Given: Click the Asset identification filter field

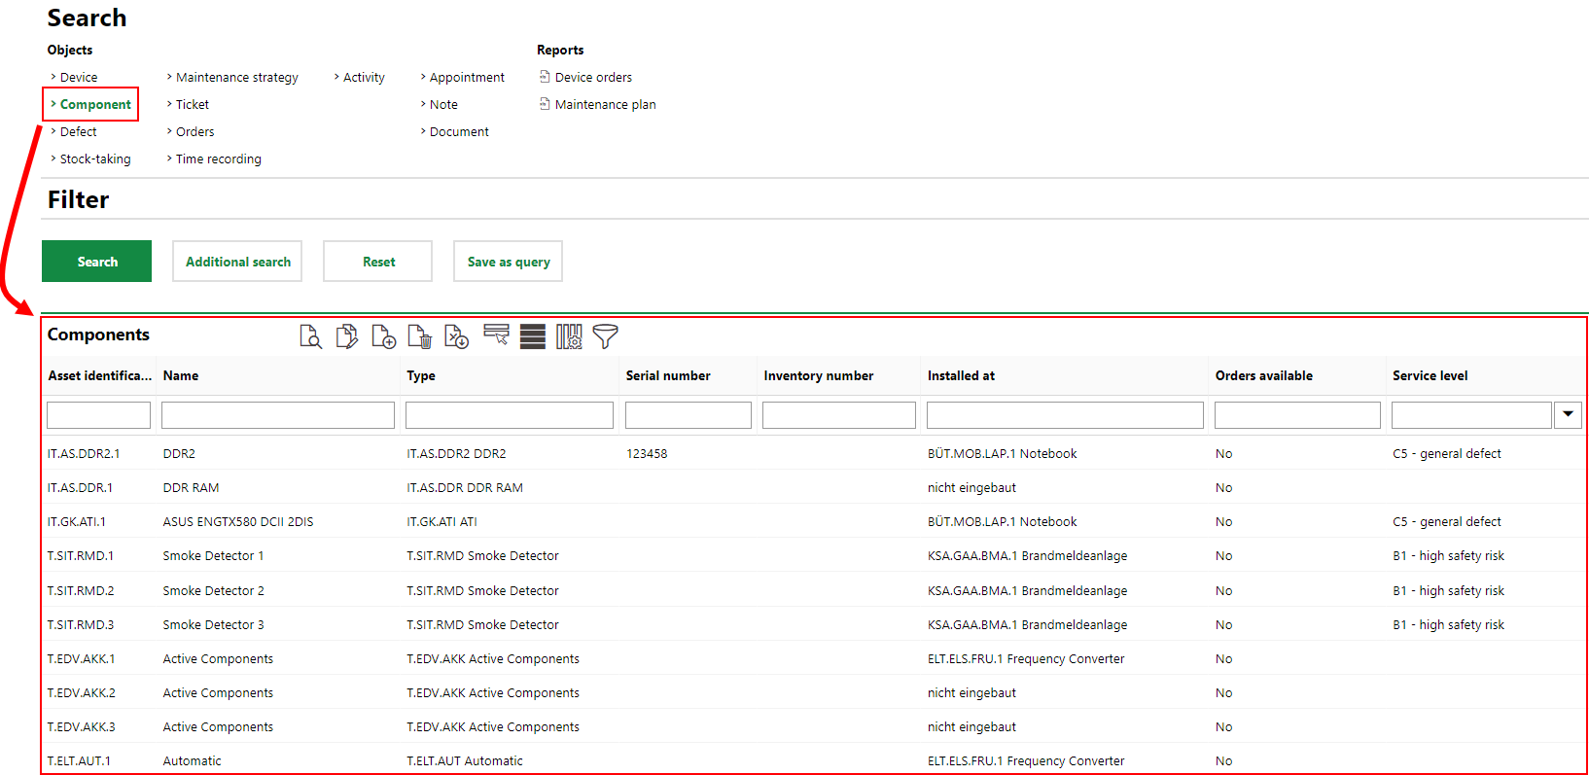Looking at the screenshot, I should pyautogui.click(x=98, y=415).
